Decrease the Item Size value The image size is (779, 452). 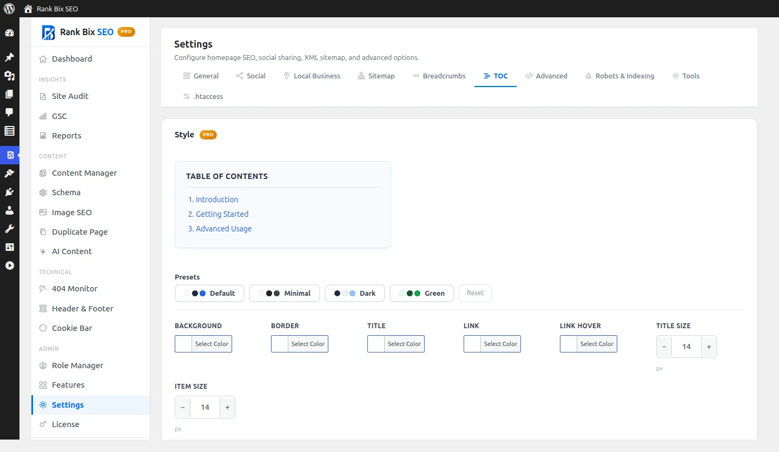(182, 407)
